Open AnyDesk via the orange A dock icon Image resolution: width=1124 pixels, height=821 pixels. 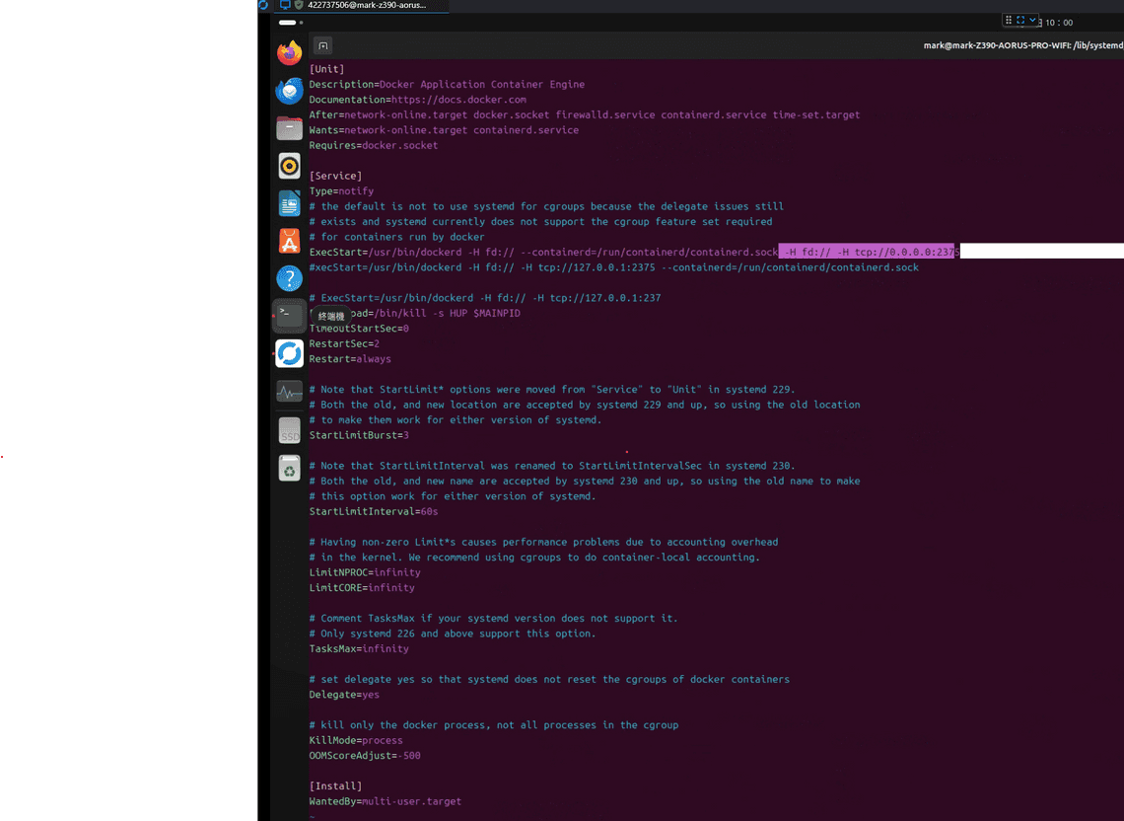coord(289,240)
